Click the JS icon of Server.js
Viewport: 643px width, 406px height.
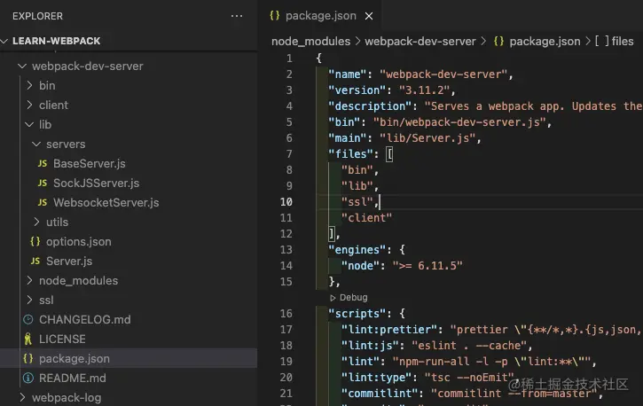35,261
